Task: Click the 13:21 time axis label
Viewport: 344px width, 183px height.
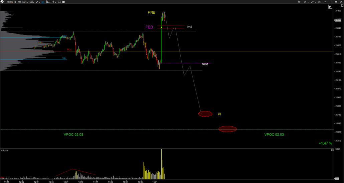Action: coord(66,182)
